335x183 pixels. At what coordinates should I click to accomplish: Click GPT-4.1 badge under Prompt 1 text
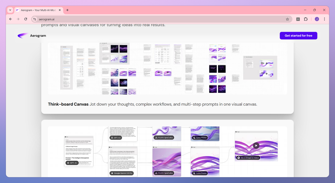72,163
